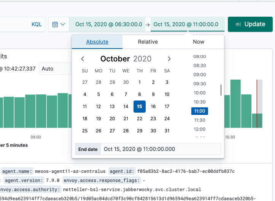Viewport: 275px width, 201px height.
Task: Select the Now tab
Action: tap(199, 42)
